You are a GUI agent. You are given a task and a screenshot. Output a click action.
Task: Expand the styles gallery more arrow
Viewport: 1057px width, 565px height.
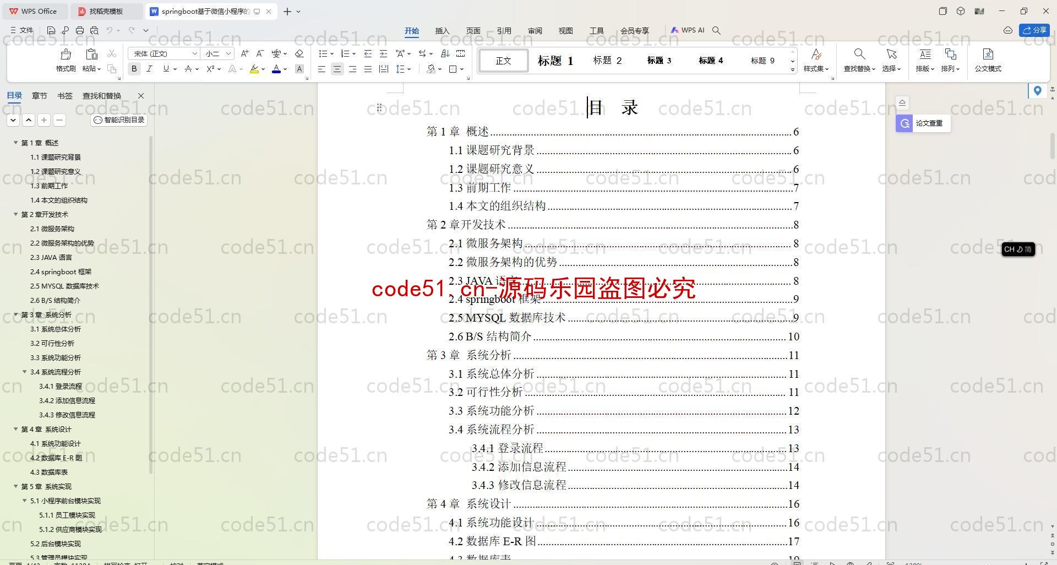793,69
